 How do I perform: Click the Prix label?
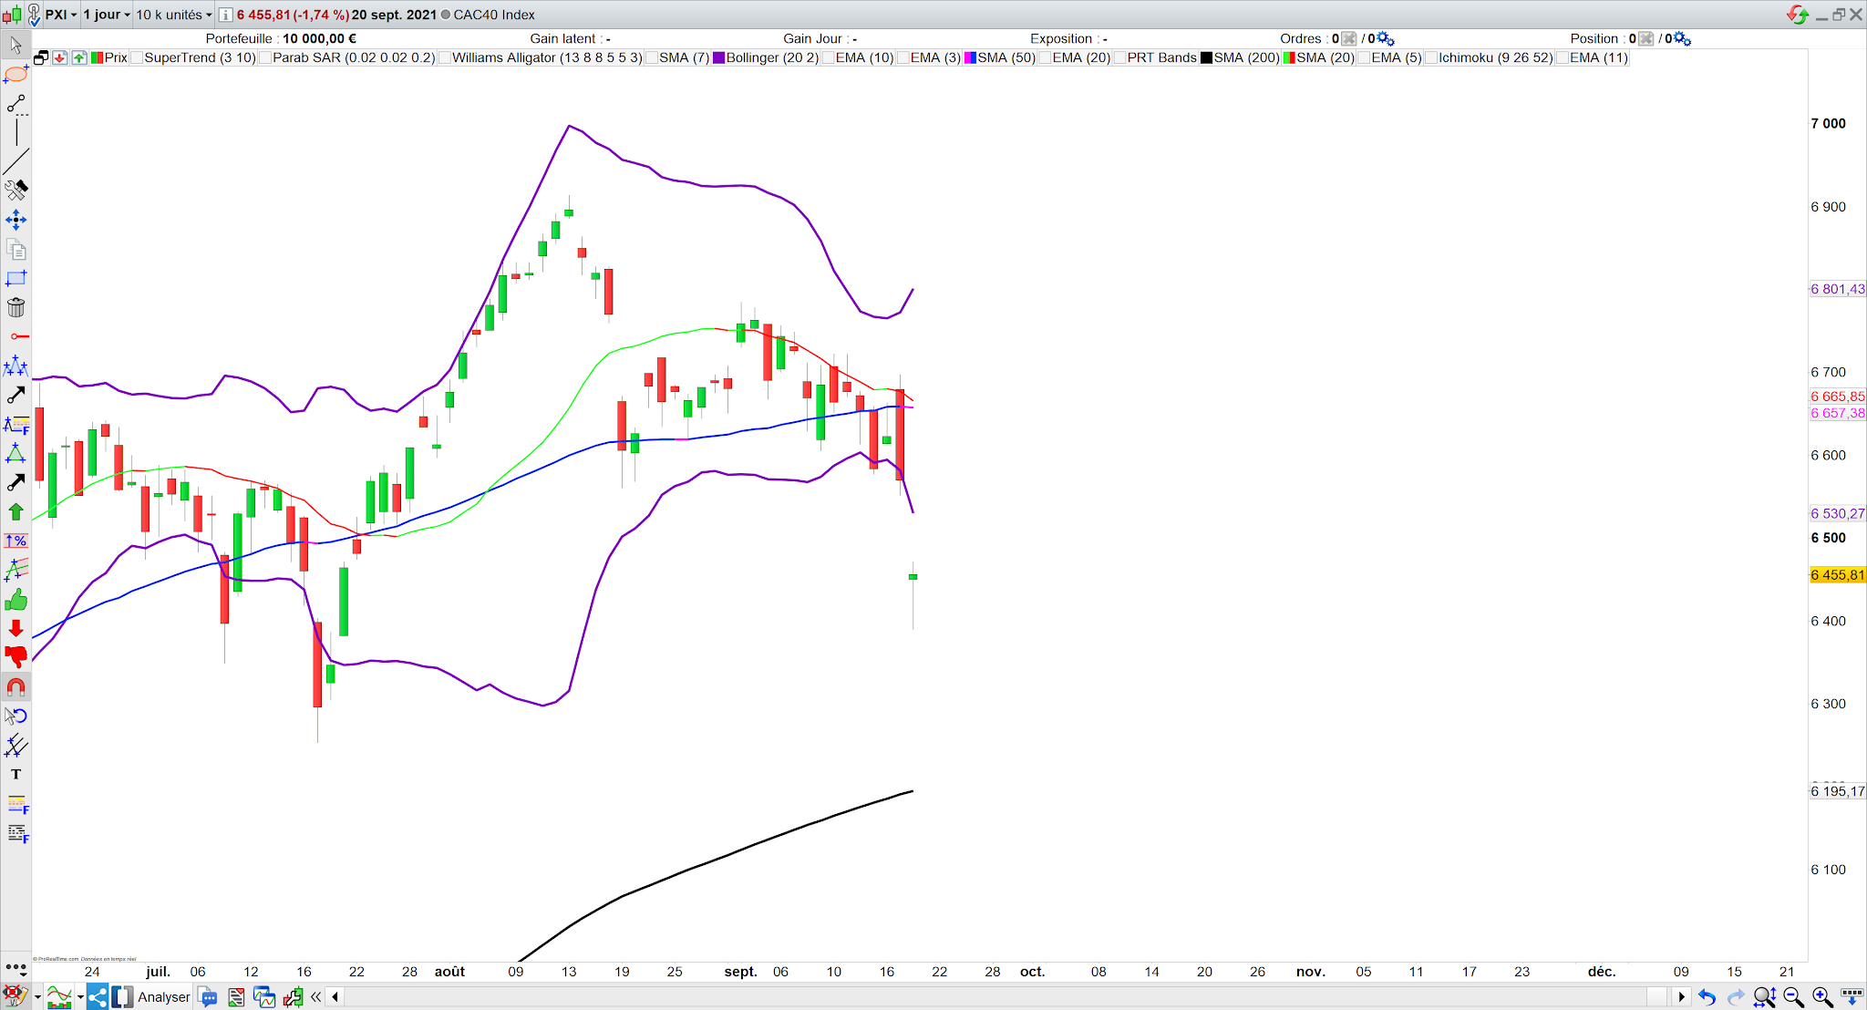pyautogui.click(x=116, y=57)
